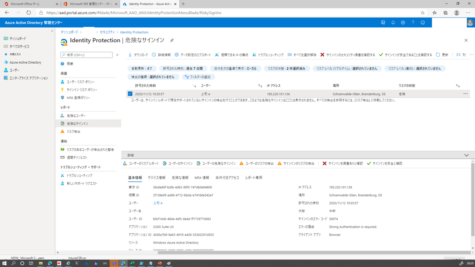Image resolution: width=475 pixels, height=267 pixels.
Task: Click the search (Ctrl+/) input field
Action: click(87, 55)
